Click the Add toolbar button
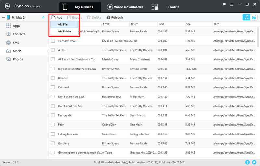This screenshot has height=166, width=260. coord(57,18)
